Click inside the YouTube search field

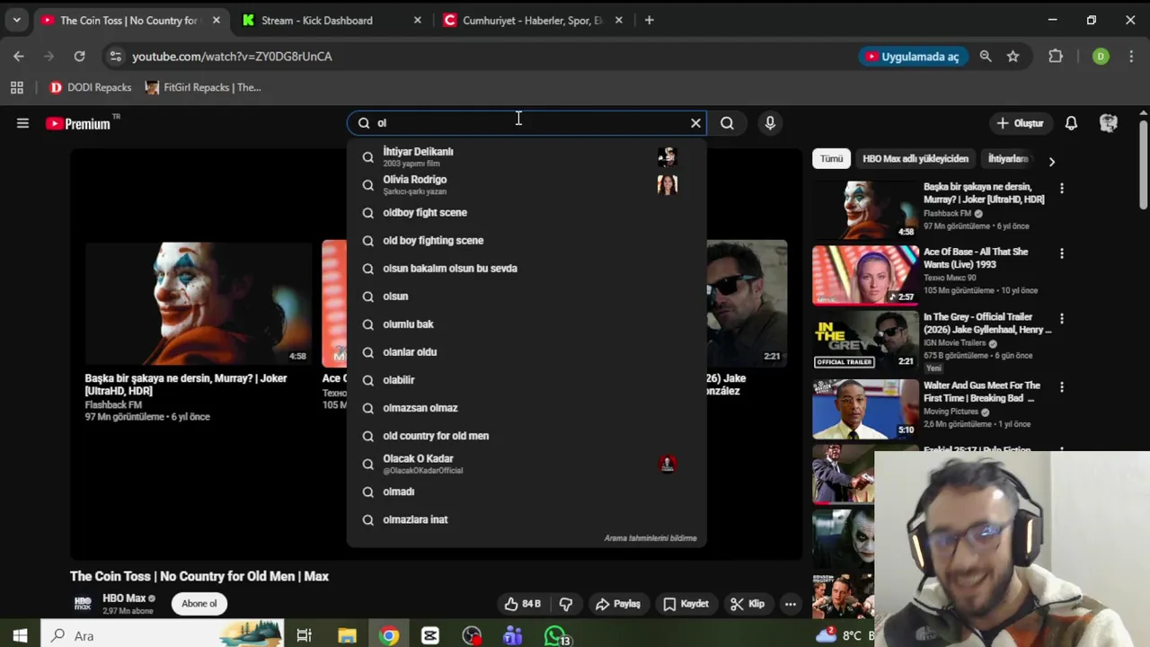[526, 123]
